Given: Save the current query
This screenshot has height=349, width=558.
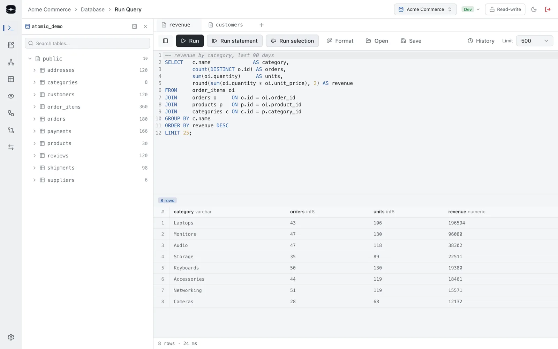Looking at the screenshot, I should [x=411, y=41].
